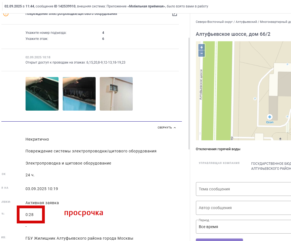Select the text Отключения горячей воды
291x241 pixels.
[x=218, y=149]
